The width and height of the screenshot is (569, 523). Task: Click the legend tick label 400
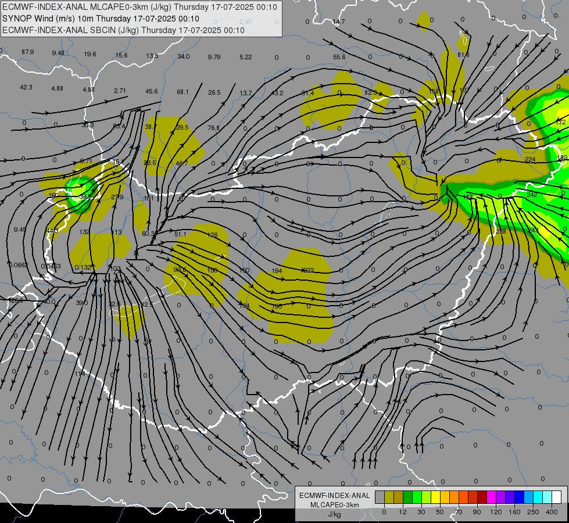click(552, 512)
